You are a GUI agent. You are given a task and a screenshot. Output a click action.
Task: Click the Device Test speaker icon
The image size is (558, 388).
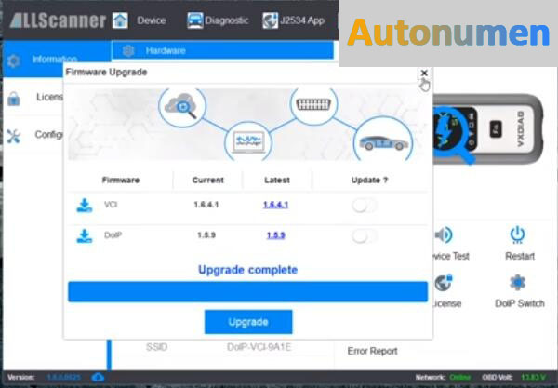tap(444, 234)
